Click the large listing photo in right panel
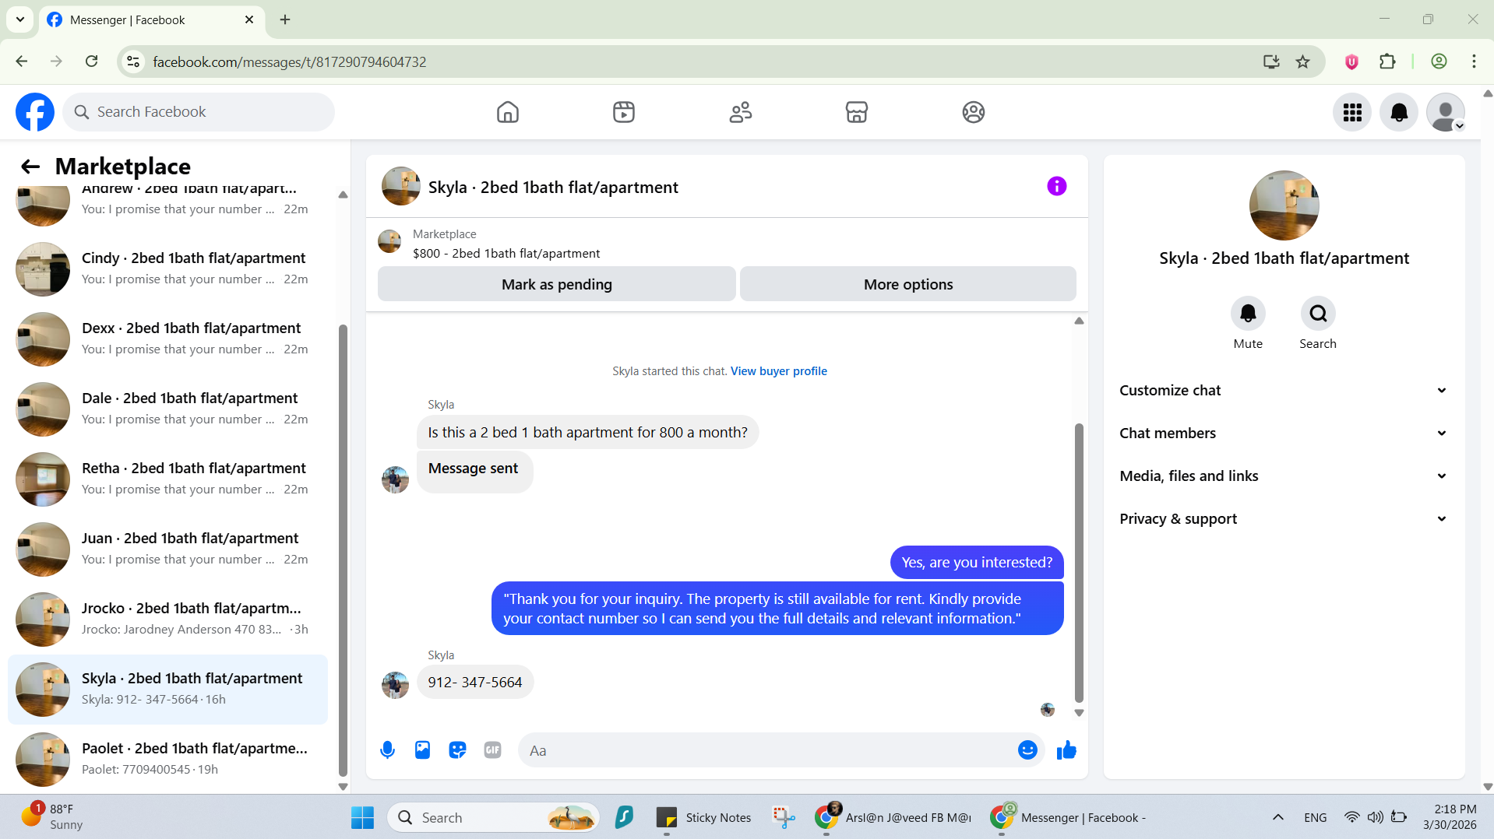The width and height of the screenshot is (1494, 839). (x=1284, y=205)
